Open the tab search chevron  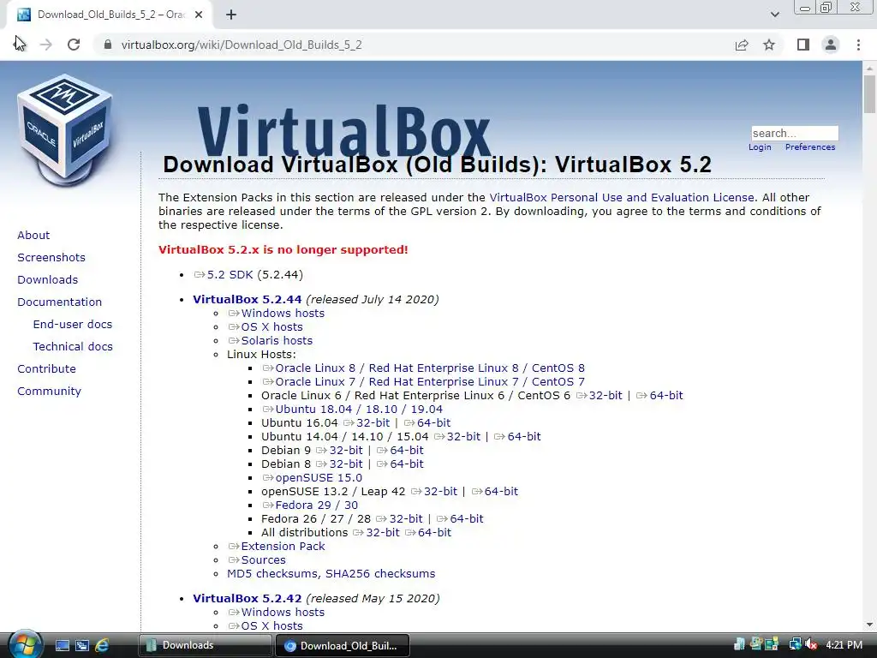point(774,15)
